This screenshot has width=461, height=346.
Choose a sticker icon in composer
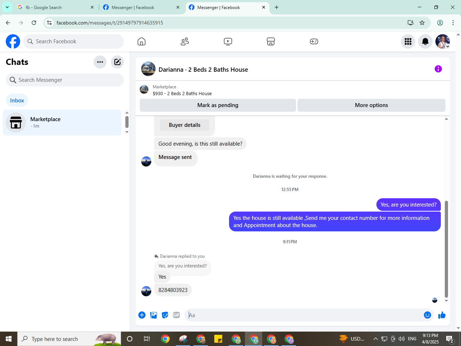165,315
